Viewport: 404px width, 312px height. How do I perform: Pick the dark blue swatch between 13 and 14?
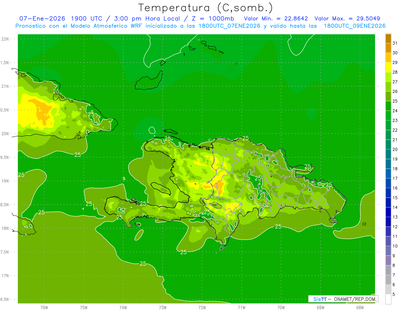pos(388,212)
